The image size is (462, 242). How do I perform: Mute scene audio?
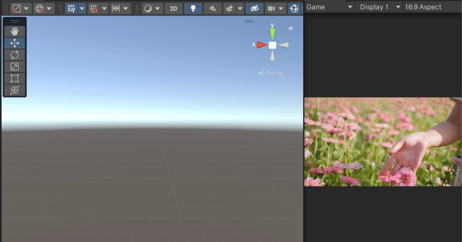click(x=213, y=8)
